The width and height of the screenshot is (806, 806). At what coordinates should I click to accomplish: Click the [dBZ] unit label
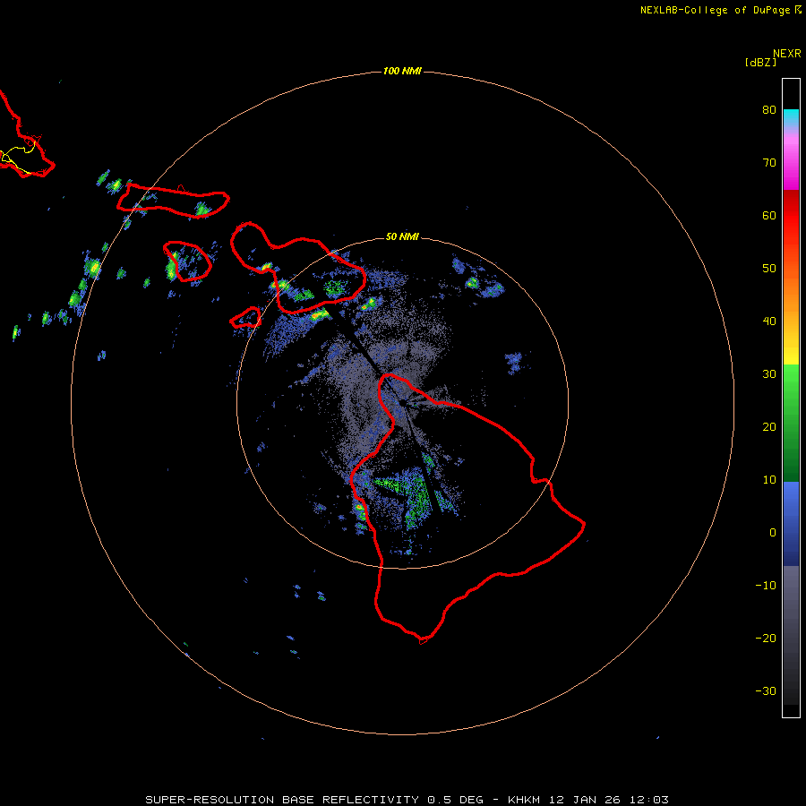pyautogui.click(x=760, y=63)
